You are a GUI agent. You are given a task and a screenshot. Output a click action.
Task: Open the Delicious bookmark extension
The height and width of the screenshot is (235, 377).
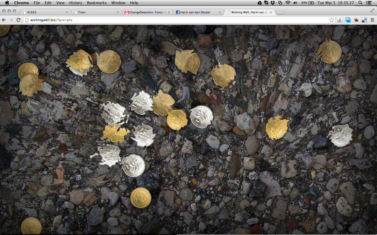click(x=364, y=20)
